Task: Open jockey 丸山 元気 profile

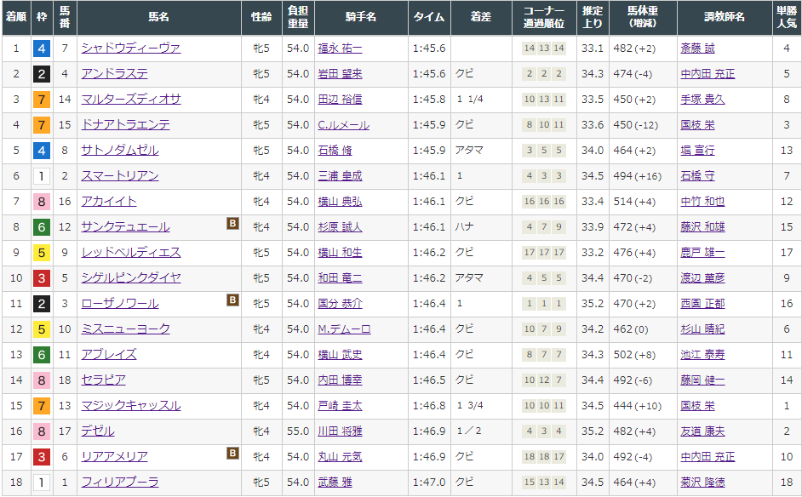Action: click(x=340, y=457)
